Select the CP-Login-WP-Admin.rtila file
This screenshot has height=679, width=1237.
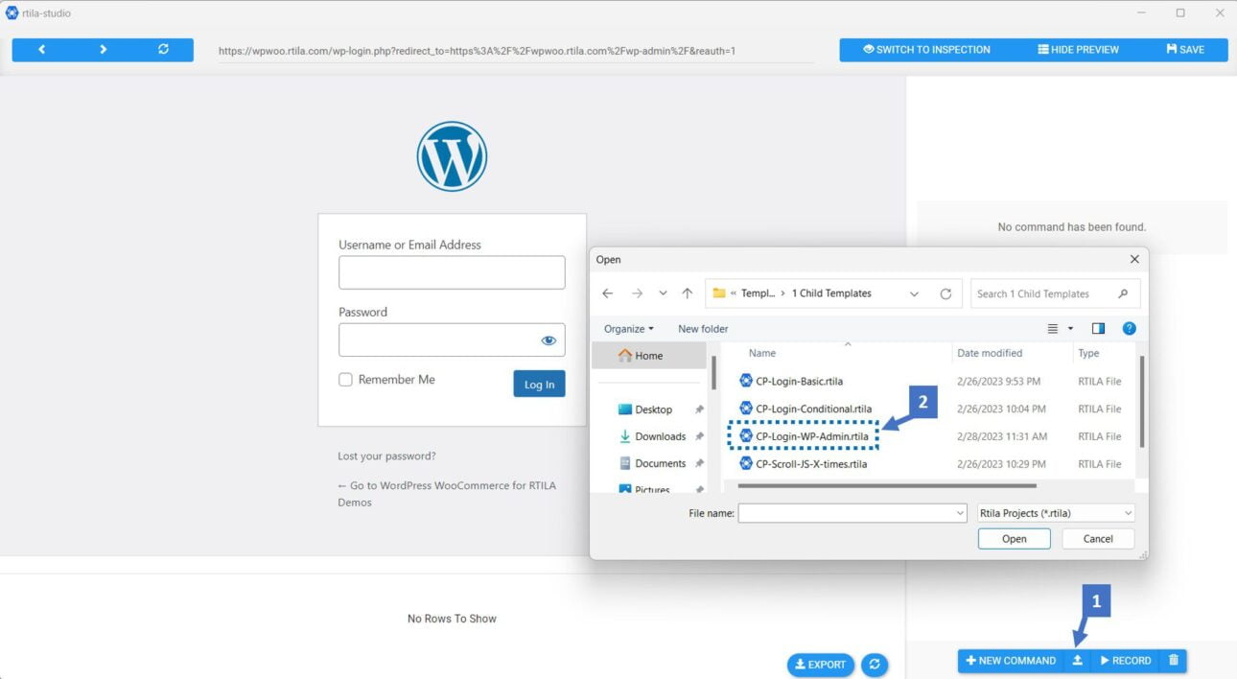click(x=812, y=436)
